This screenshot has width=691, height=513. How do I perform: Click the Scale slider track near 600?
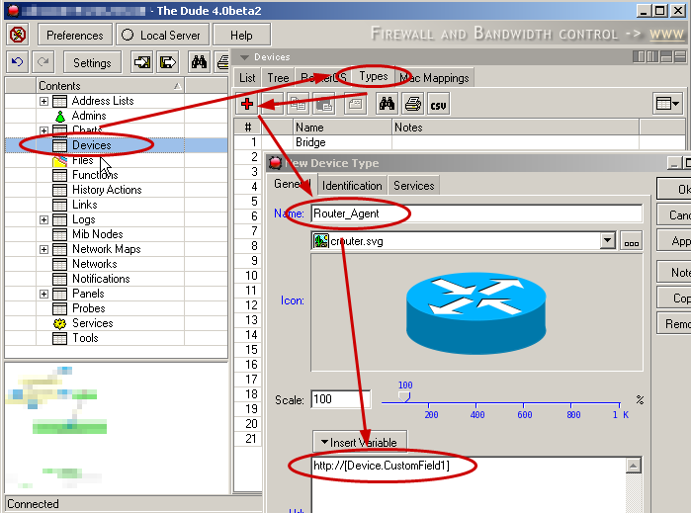click(524, 403)
